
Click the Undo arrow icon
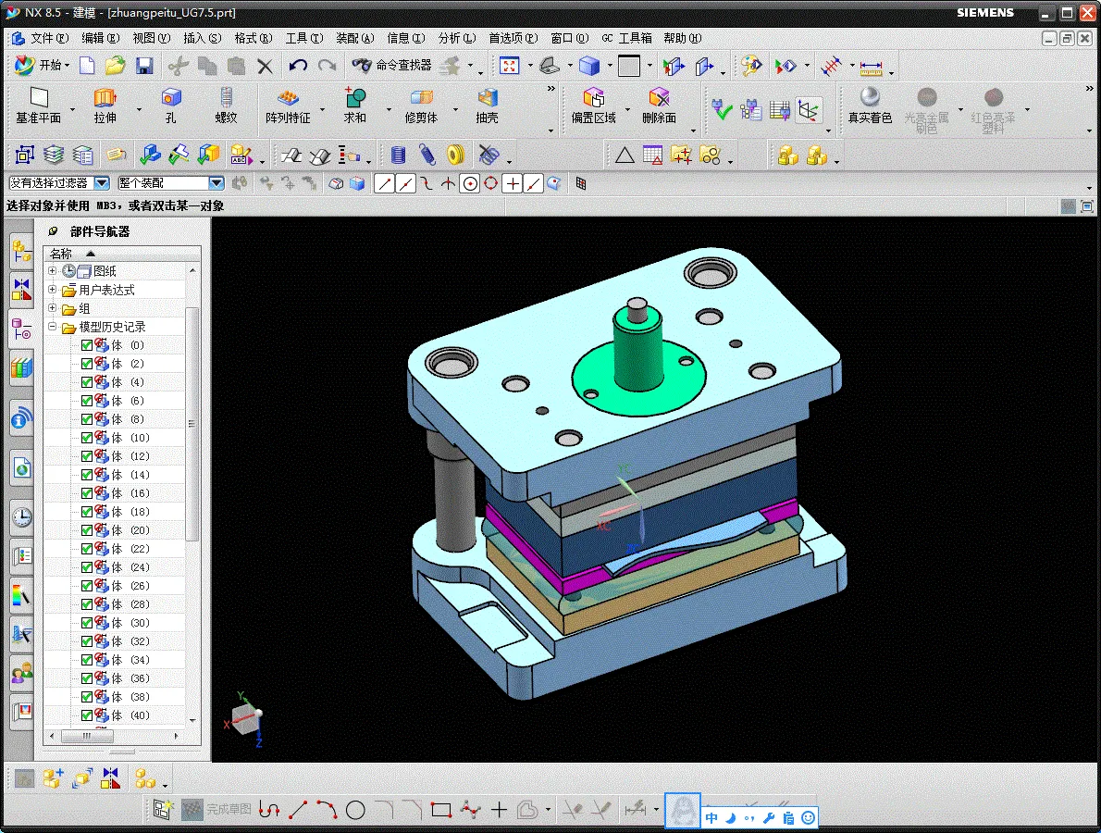coord(298,66)
